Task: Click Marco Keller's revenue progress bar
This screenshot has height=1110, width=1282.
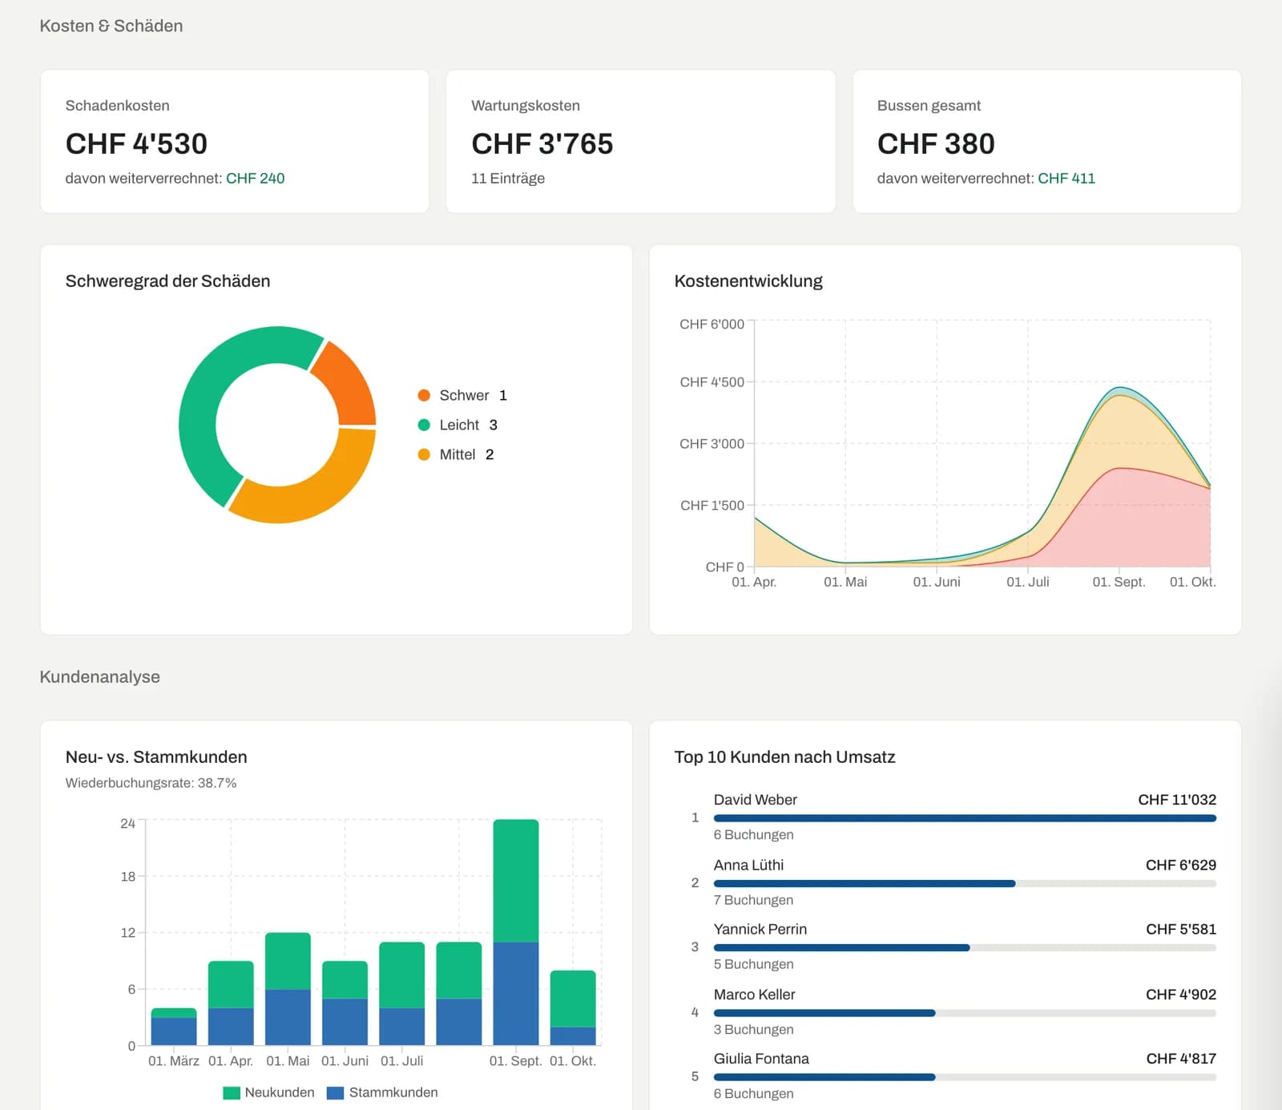Action: pos(965,1013)
